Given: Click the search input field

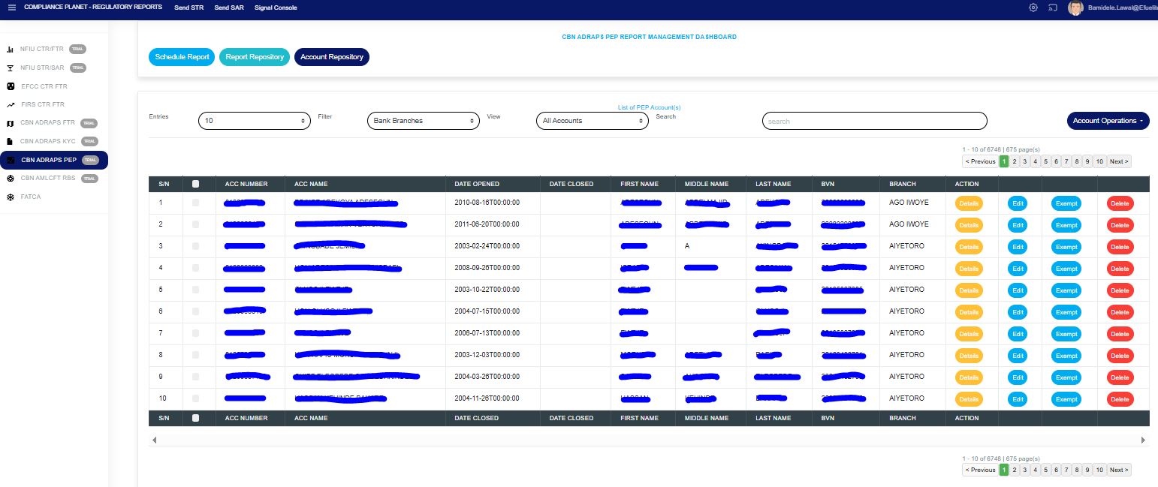Looking at the screenshot, I should coord(874,121).
